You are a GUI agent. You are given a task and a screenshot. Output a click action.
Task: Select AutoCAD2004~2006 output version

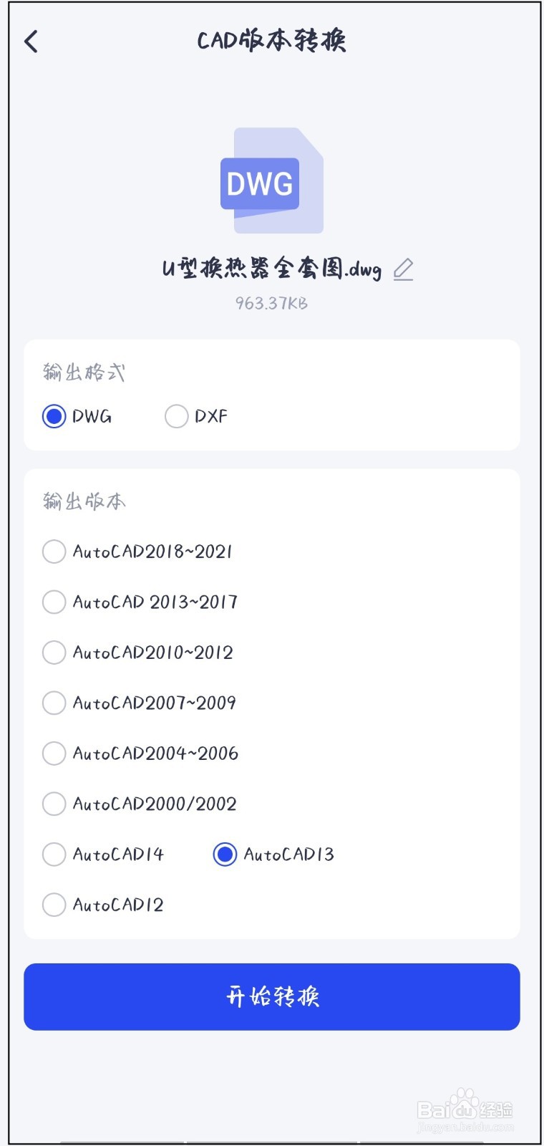(x=54, y=753)
